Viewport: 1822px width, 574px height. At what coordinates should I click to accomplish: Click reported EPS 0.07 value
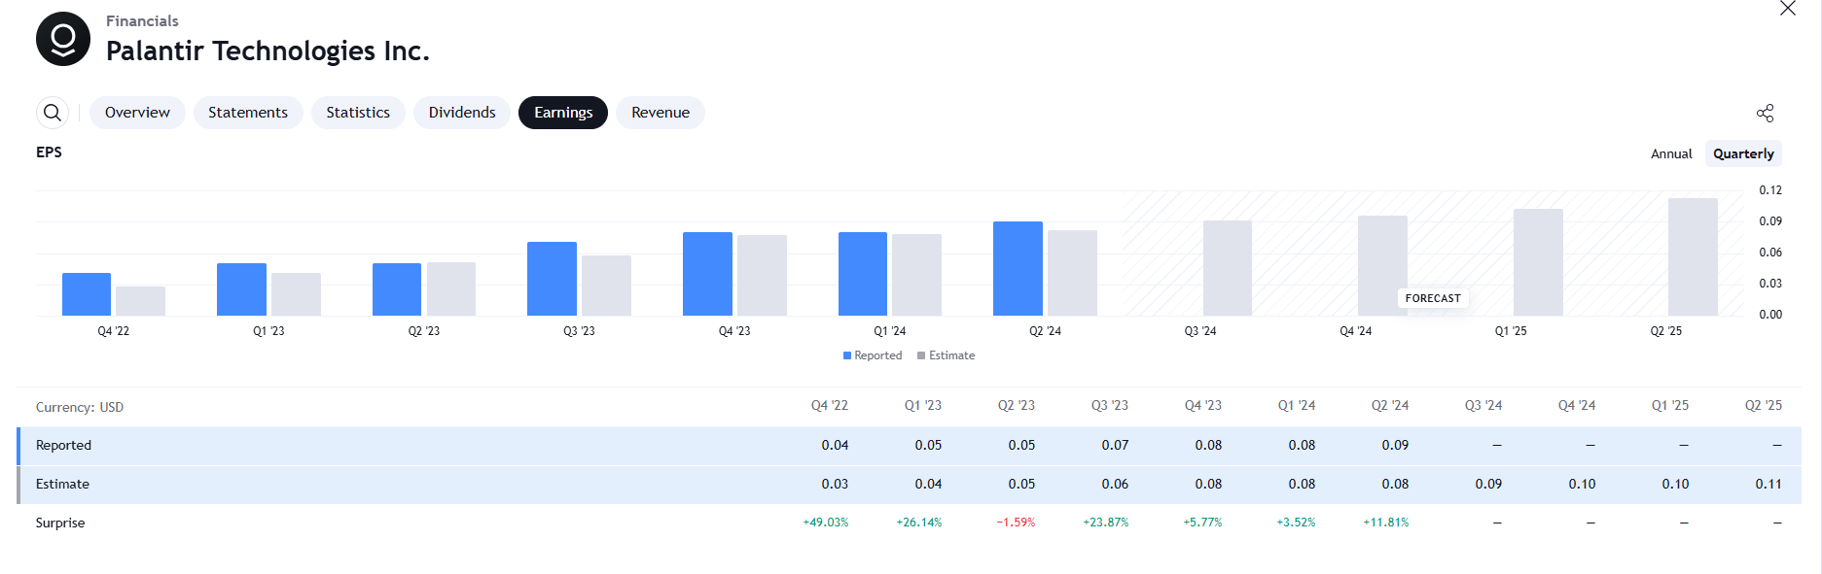pos(1115,445)
